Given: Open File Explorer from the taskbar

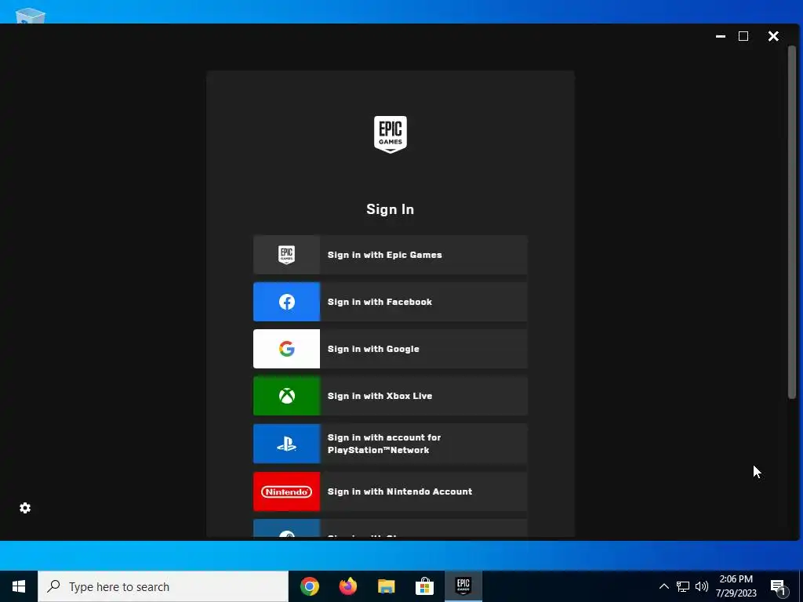Looking at the screenshot, I should 386,586.
